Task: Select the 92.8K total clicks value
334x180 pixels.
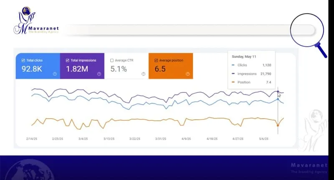Action: [32, 69]
